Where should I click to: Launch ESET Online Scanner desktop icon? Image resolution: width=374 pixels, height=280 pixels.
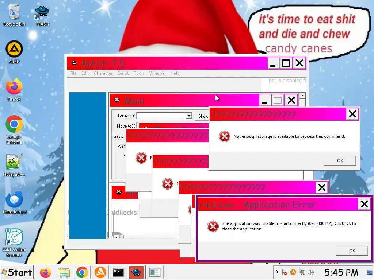(14, 242)
